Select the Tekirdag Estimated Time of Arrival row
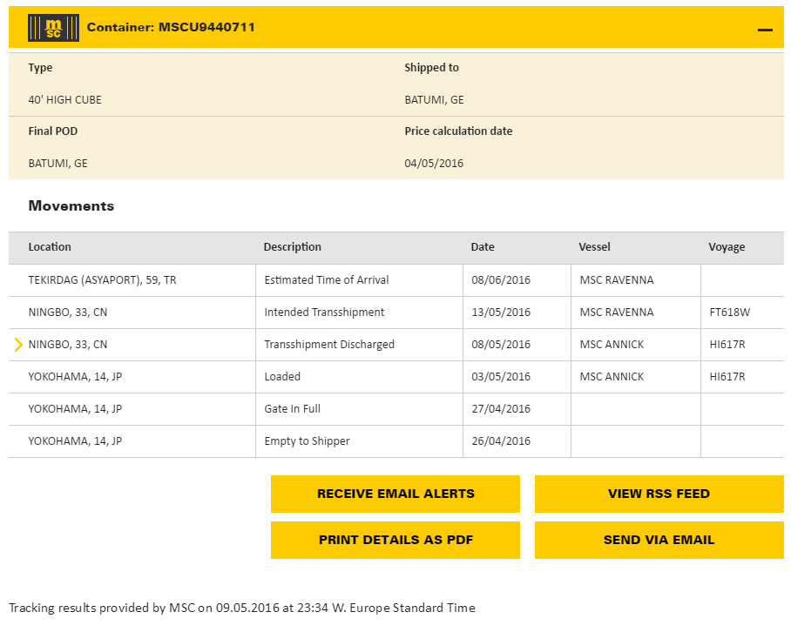 [327, 280]
